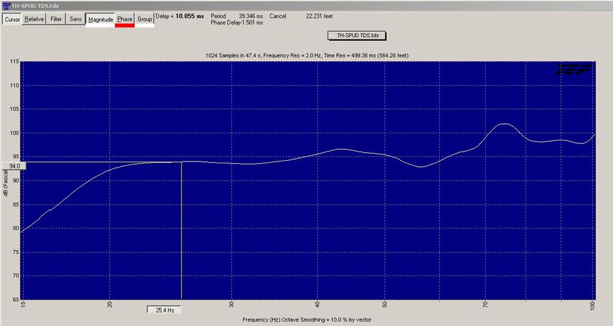Click the Cancel label

278,17
